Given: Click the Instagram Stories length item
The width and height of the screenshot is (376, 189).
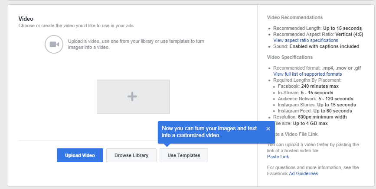Looking at the screenshot, I should click(x=317, y=105).
